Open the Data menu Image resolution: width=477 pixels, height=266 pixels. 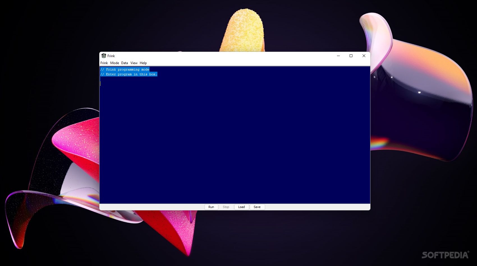pyautogui.click(x=125, y=63)
